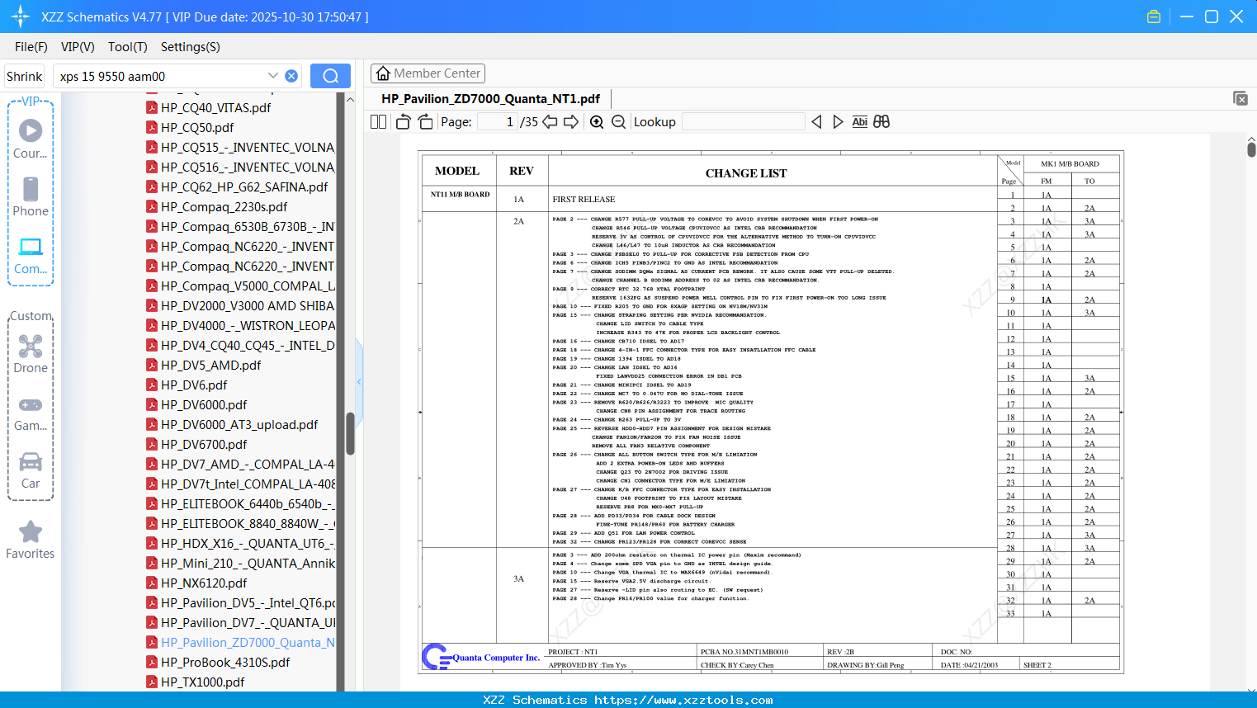Select the HP_Pavilion_ZD7000_Quanta_NT1.pdf tab

490,99
